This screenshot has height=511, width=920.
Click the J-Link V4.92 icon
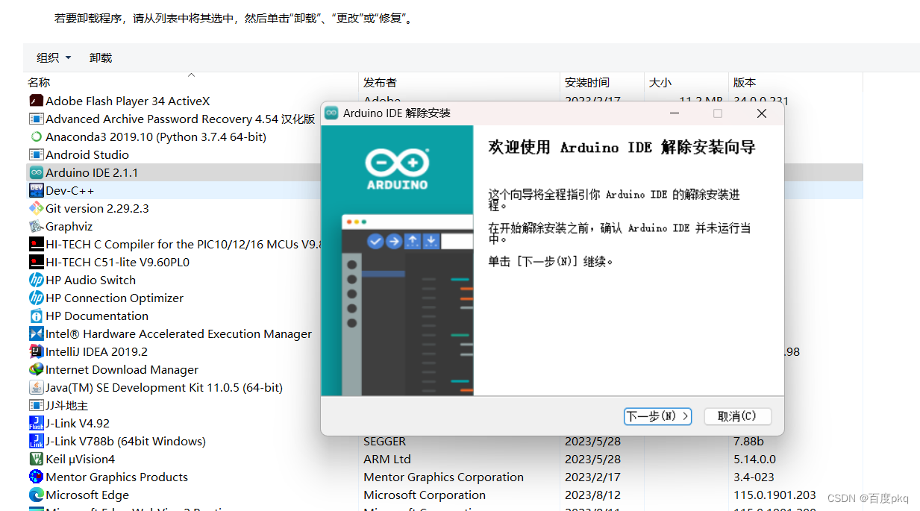click(36, 423)
